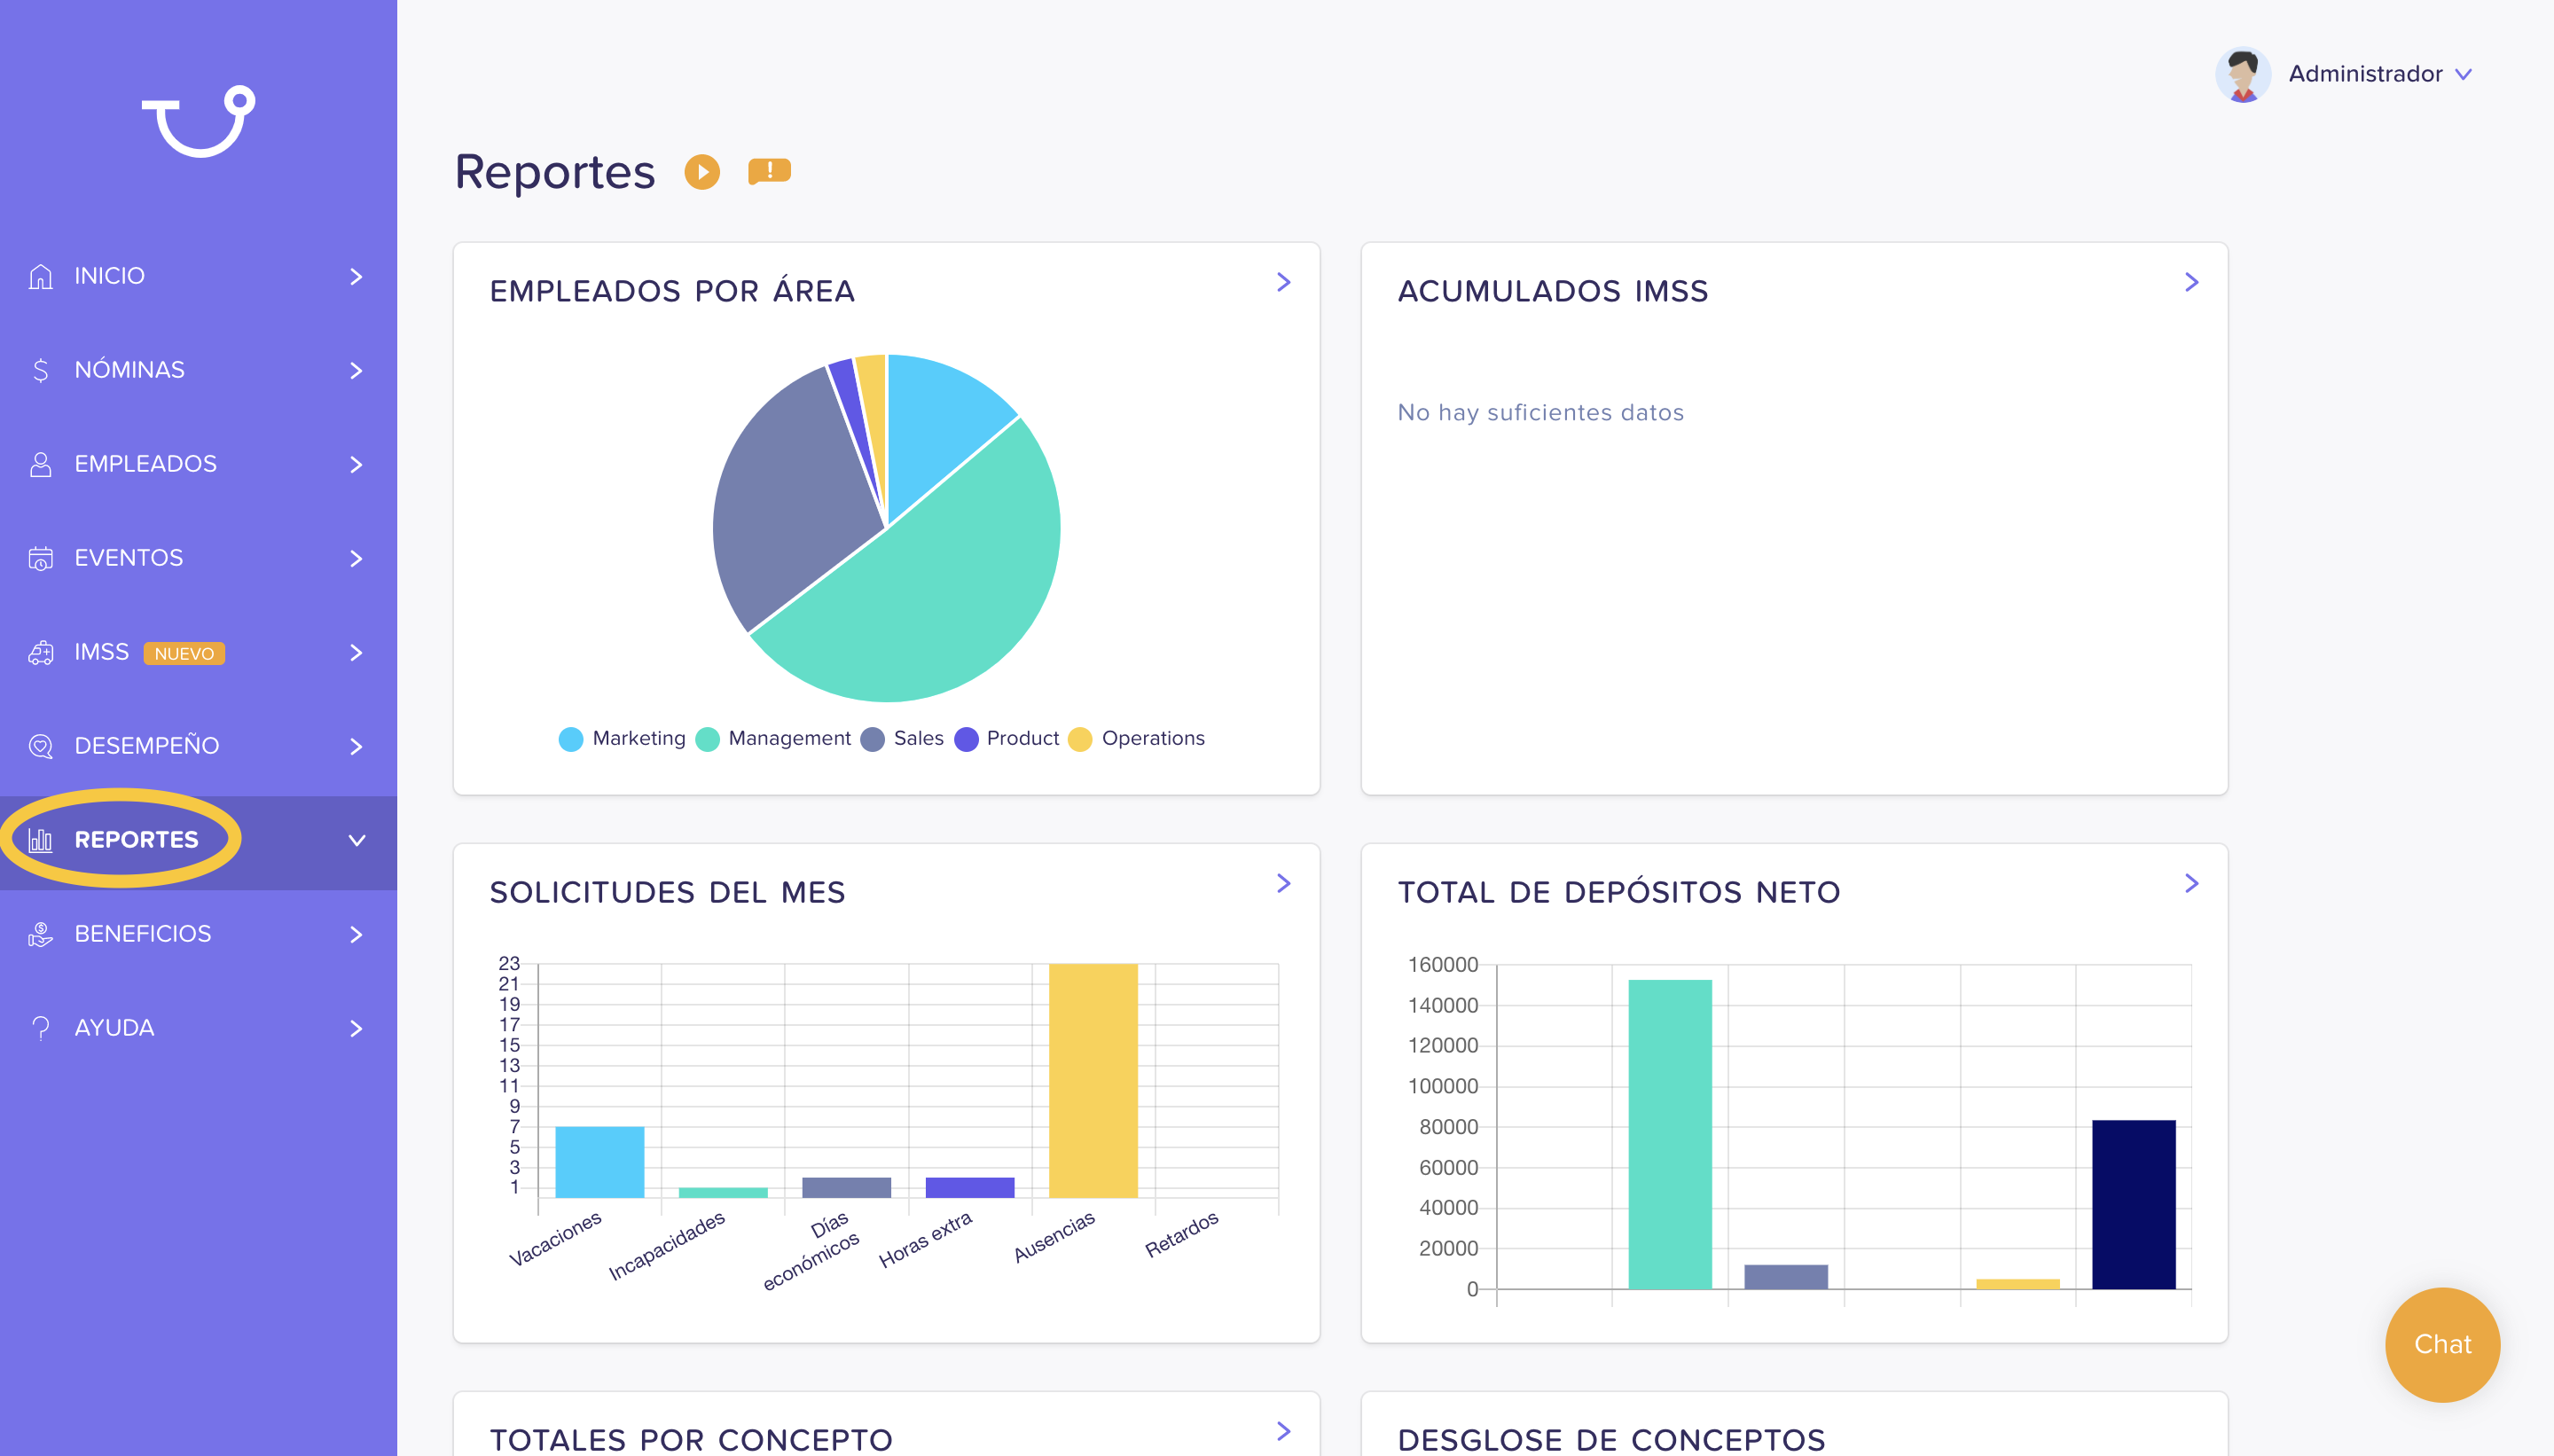Click the orange play video icon beside Reportes
Image resolution: width=2554 pixels, height=1456 pixels.
pos(702,172)
